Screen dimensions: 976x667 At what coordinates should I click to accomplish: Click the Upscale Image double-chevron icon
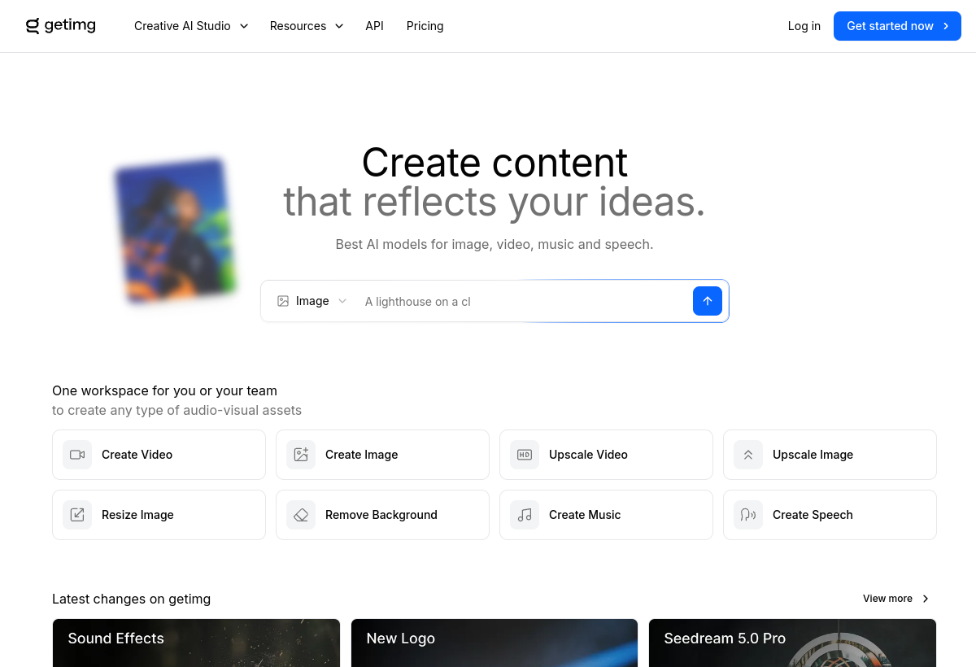pyautogui.click(x=748, y=455)
